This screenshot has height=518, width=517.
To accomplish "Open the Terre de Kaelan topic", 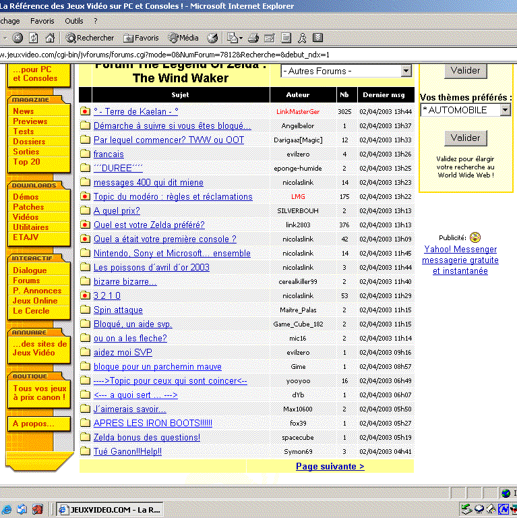I will click(135, 112).
